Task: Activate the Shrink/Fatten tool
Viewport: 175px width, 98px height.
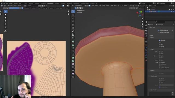Action: [73, 70]
